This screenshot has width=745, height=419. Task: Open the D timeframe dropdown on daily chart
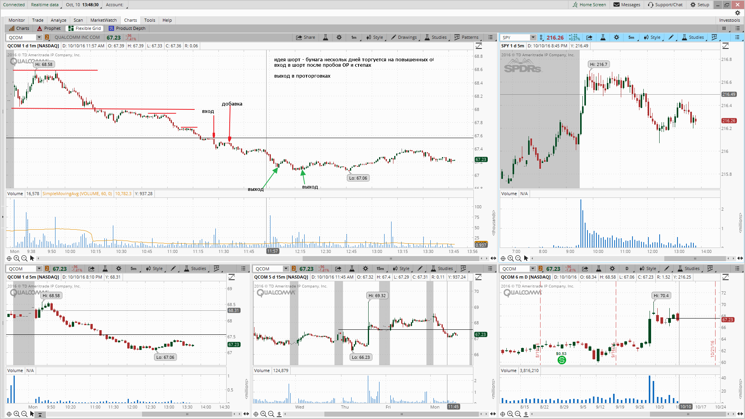click(627, 268)
